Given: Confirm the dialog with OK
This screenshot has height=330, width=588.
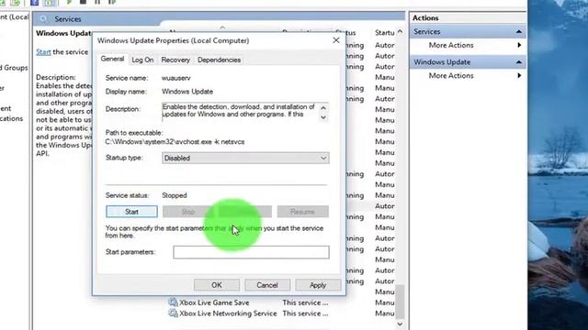Looking at the screenshot, I should pos(217,285).
